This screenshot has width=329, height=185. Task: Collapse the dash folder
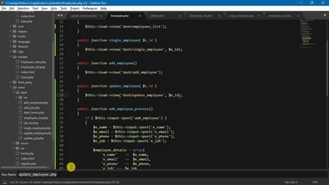13,92
